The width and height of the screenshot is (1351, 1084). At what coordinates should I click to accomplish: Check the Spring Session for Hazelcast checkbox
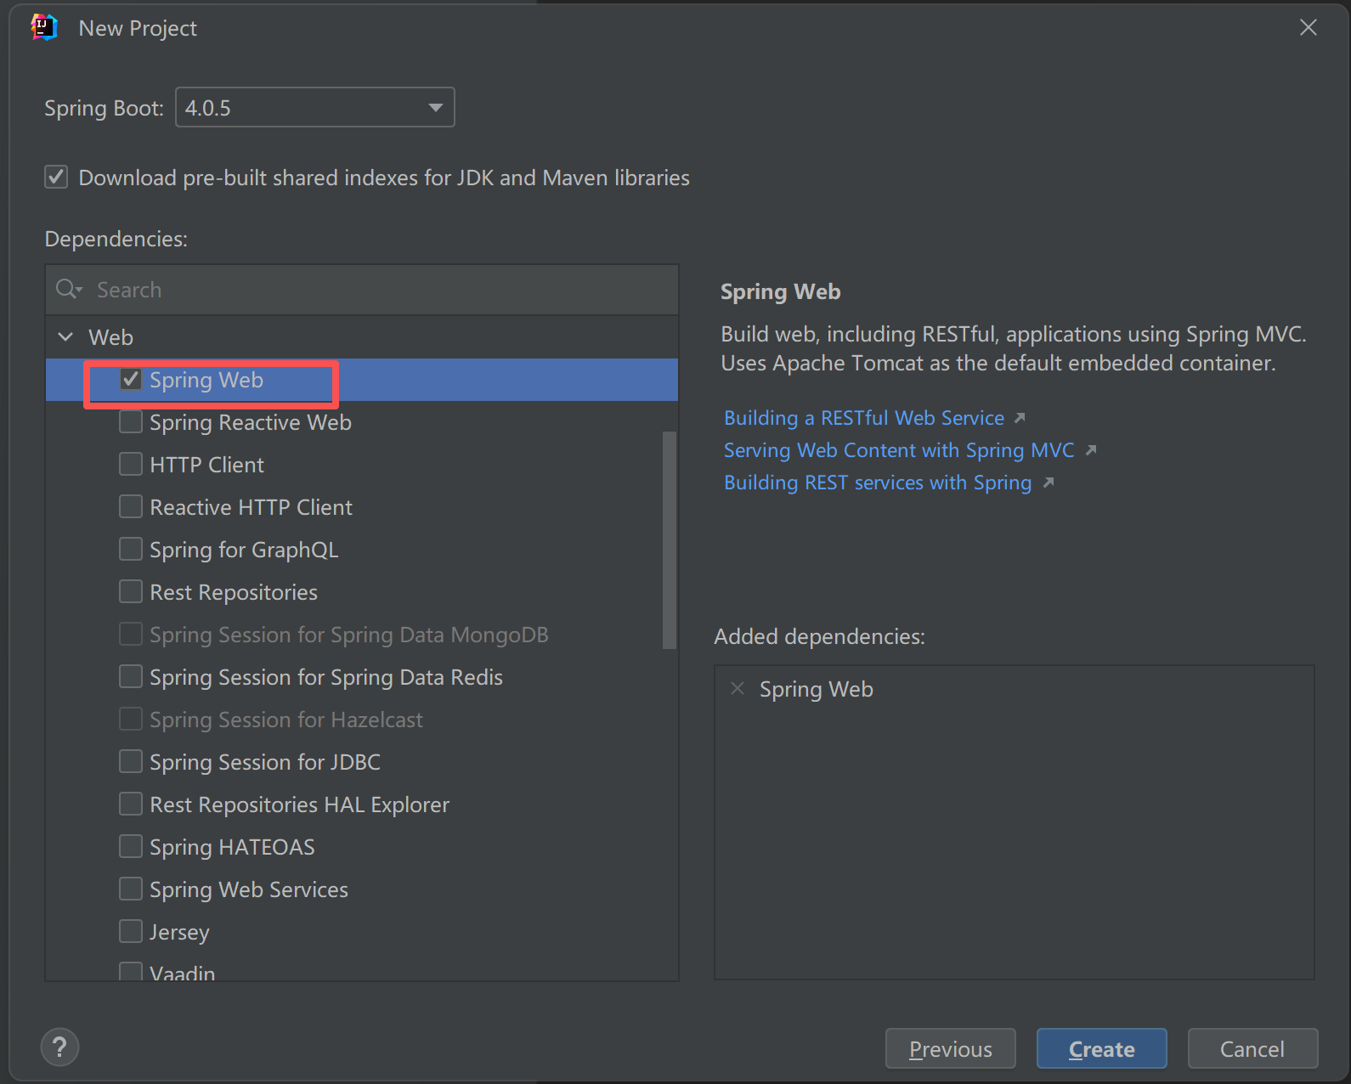131,719
